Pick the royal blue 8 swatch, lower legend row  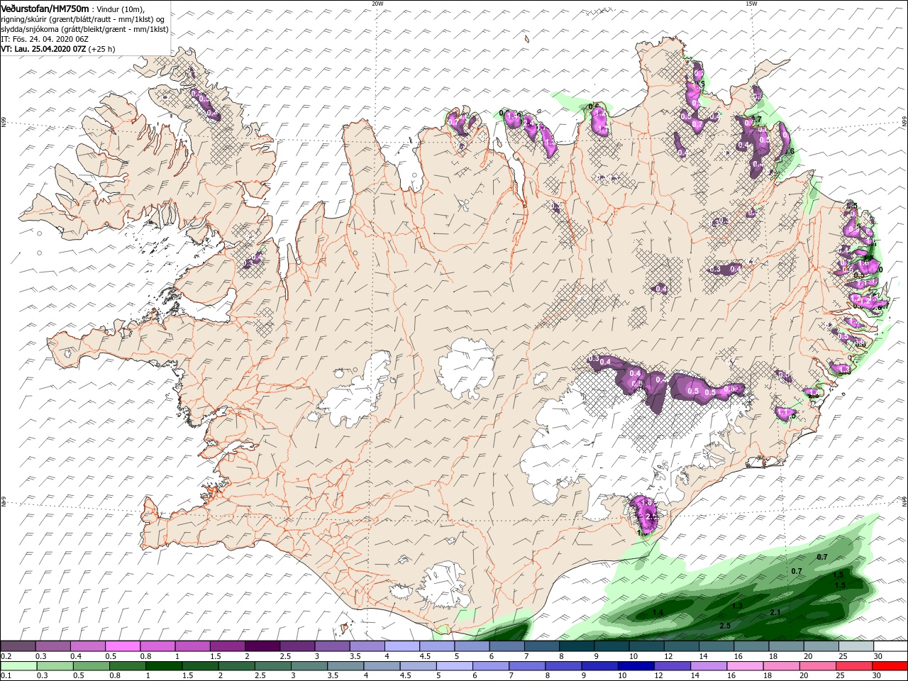[563, 666]
